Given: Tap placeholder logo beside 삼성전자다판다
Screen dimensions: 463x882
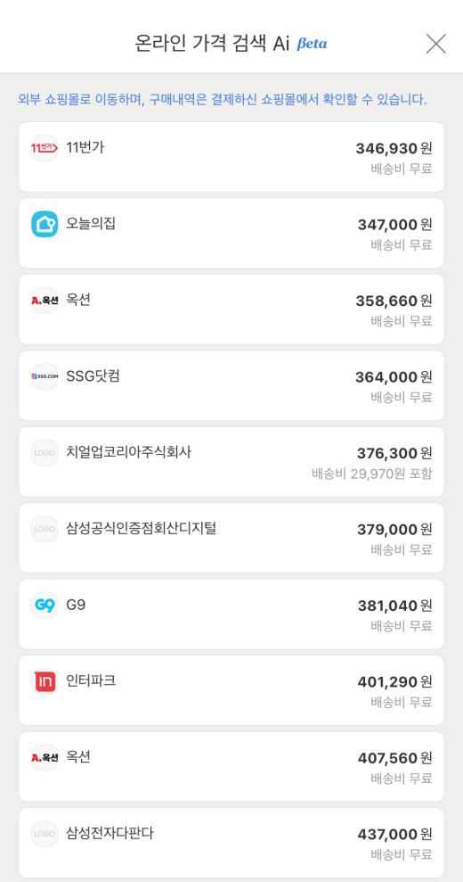Looking at the screenshot, I should [45, 834].
